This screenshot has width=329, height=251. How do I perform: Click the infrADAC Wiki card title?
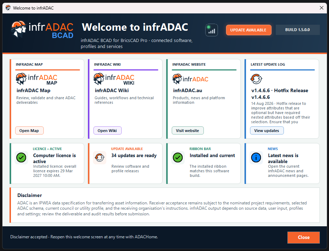coord(112,90)
